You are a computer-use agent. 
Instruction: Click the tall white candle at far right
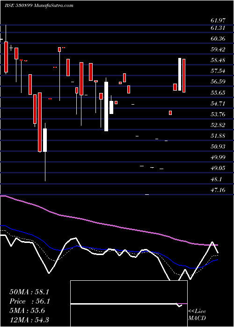pyautogui.click(x=180, y=74)
